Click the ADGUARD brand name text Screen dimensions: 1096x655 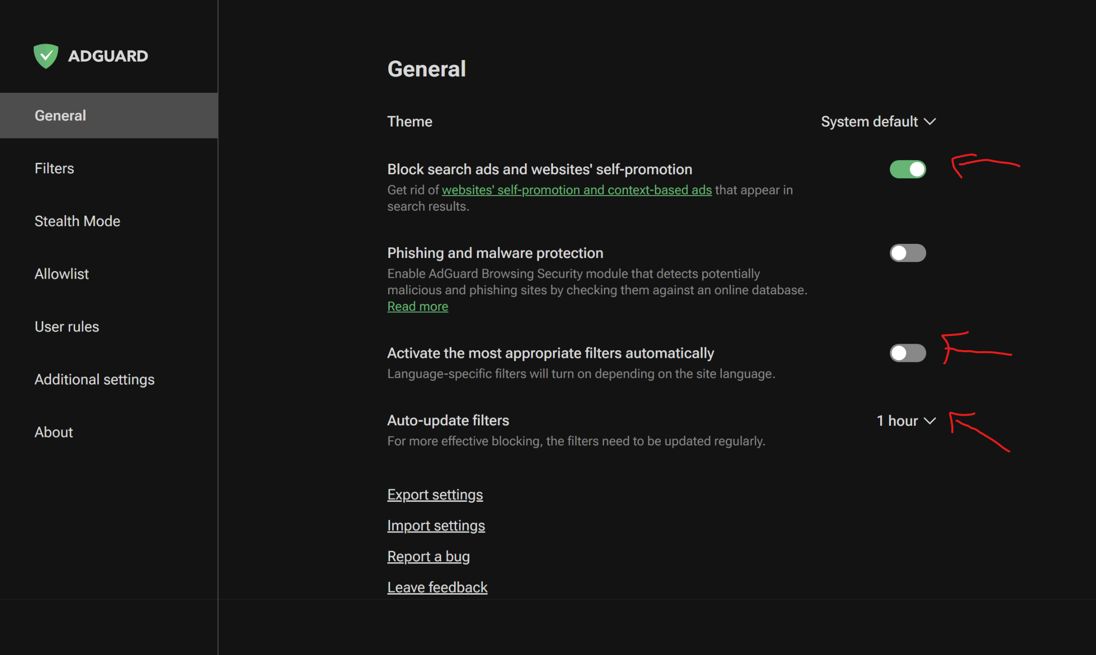click(x=108, y=56)
